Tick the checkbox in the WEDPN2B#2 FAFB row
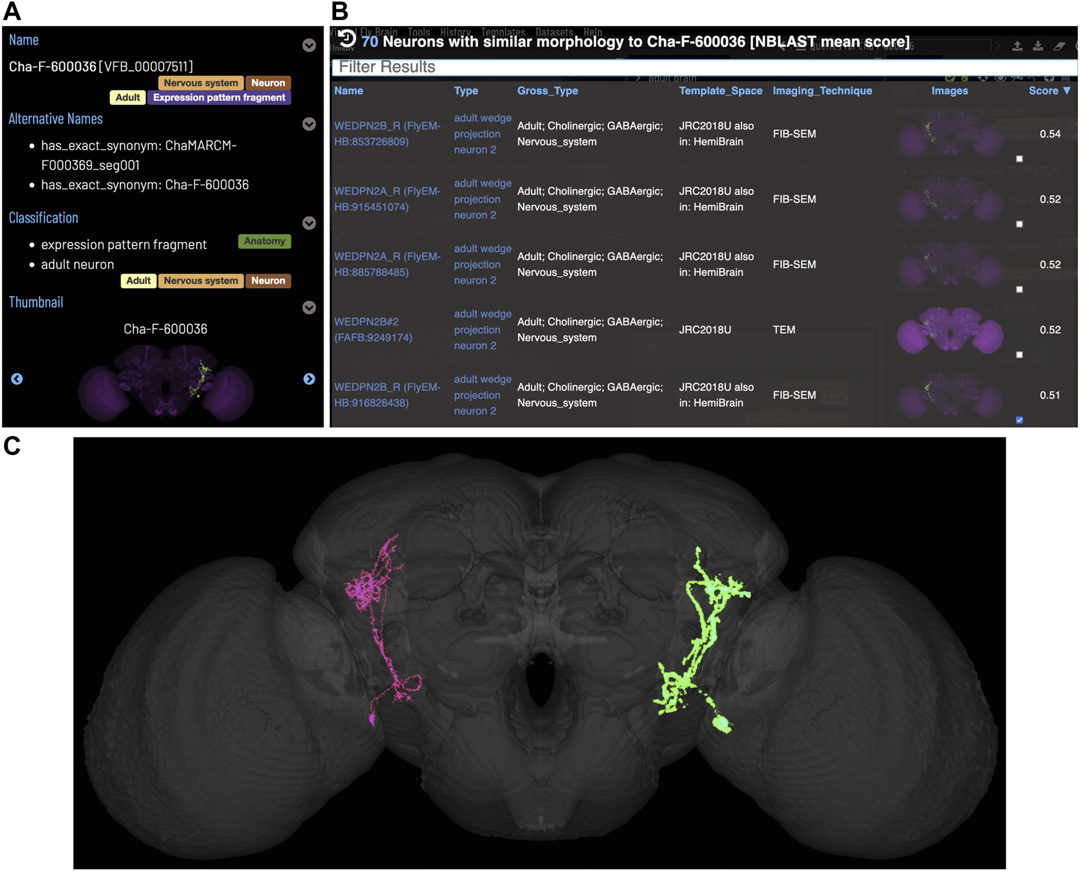This screenshot has width=1080, height=871. tap(1019, 355)
